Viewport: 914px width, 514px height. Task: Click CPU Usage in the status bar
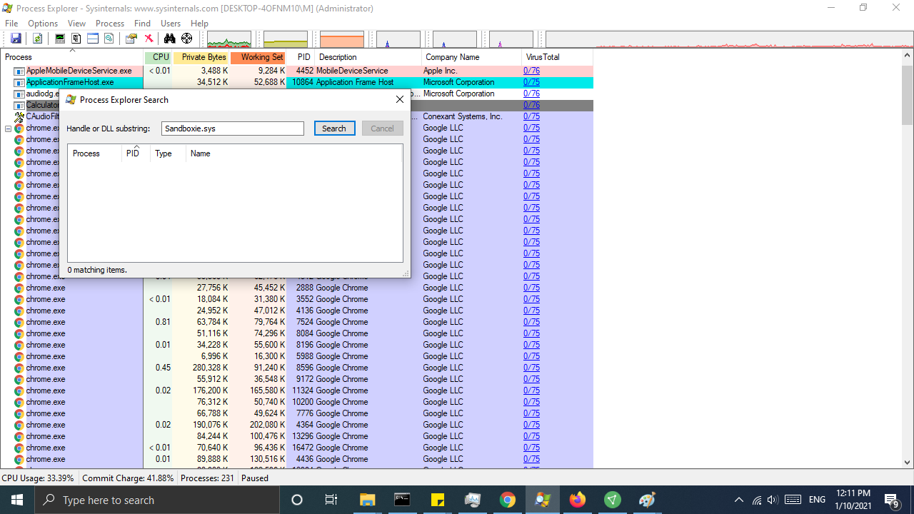pyautogui.click(x=39, y=478)
